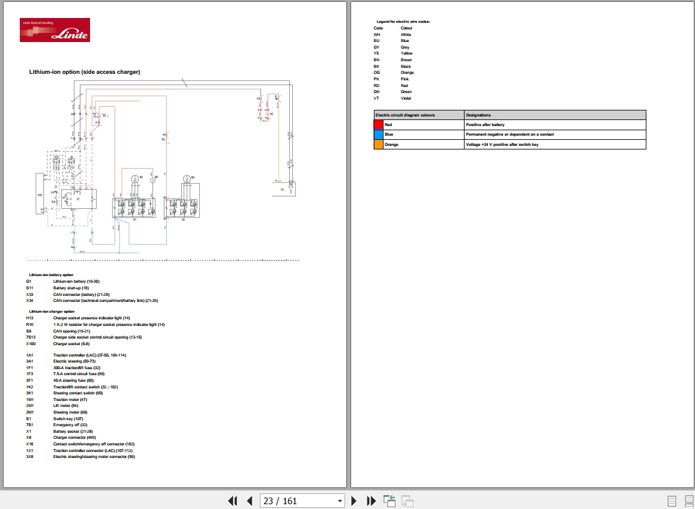The height and width of the screenshot is (509, 695).
Task: Click the Linde logo
Action: click(55, 30)
